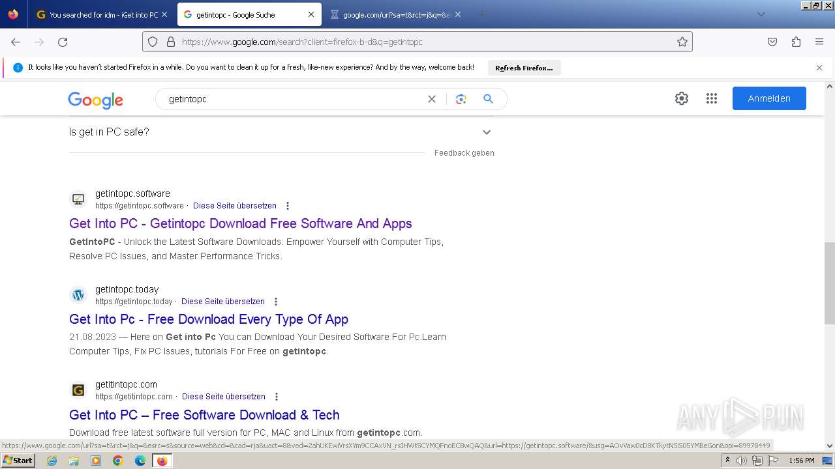Click the Firefox logo icon in tab bar
The height and width of the screenshot is (469, 835).
[13, 14]
